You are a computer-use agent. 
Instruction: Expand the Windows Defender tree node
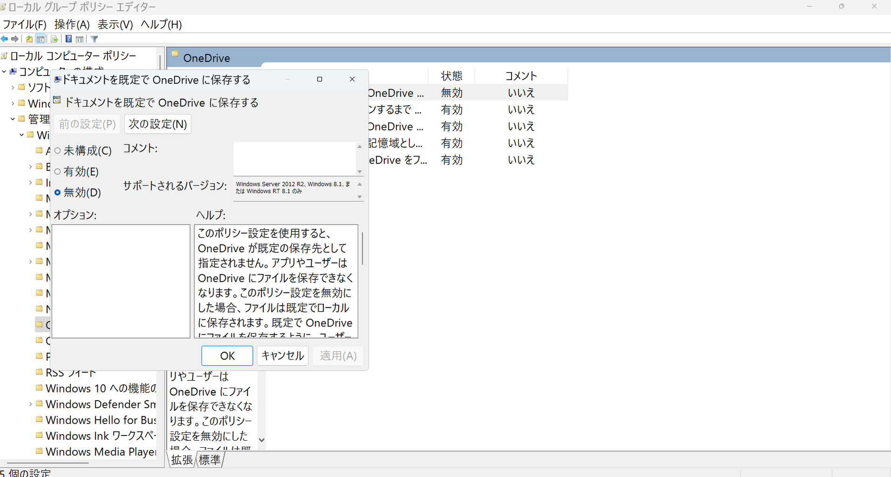(30, 404)
